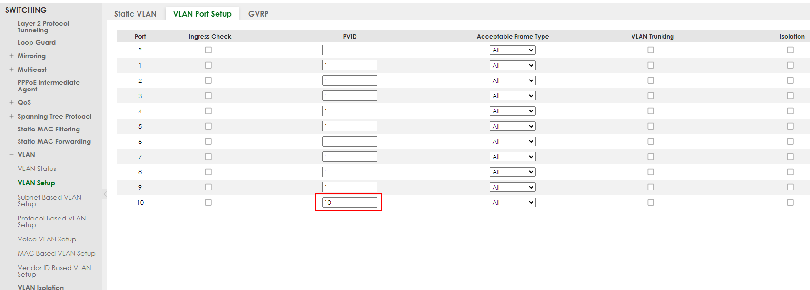This screenshot has width=810, height=290.
Task: Switch to the Static VLAN tab
Action: 135,14
